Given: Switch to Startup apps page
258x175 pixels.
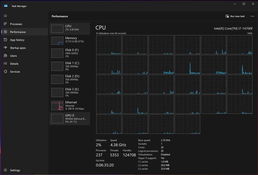Looking at the screenshot, I should click(24, 48).
